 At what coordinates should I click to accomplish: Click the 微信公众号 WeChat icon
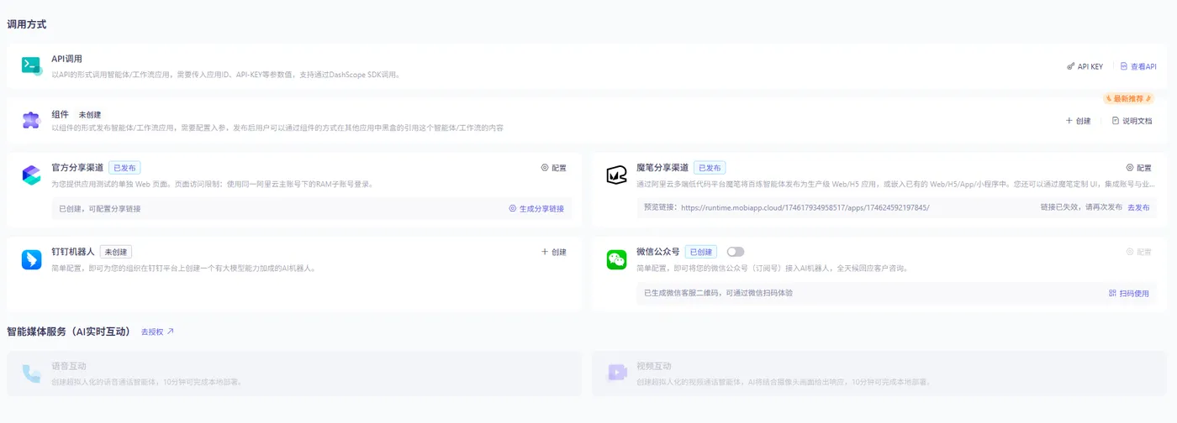point(616,259)
